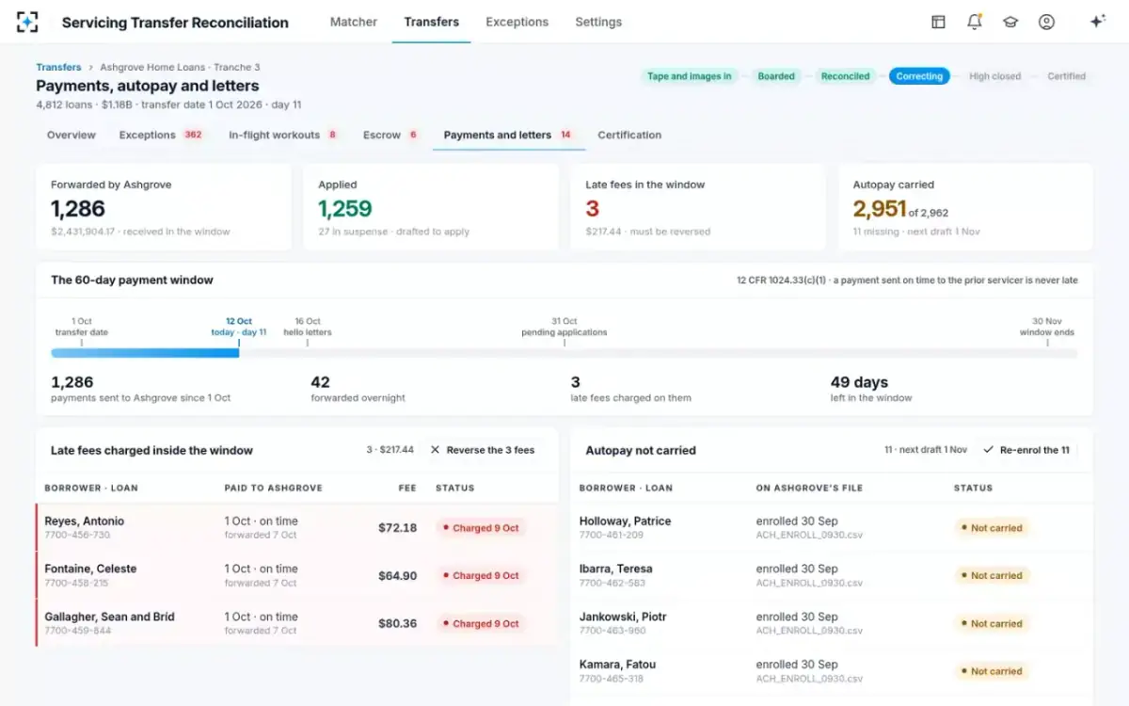
Task: Follow the Transfers breadcrumb link
Action: (x=58, y=68)
